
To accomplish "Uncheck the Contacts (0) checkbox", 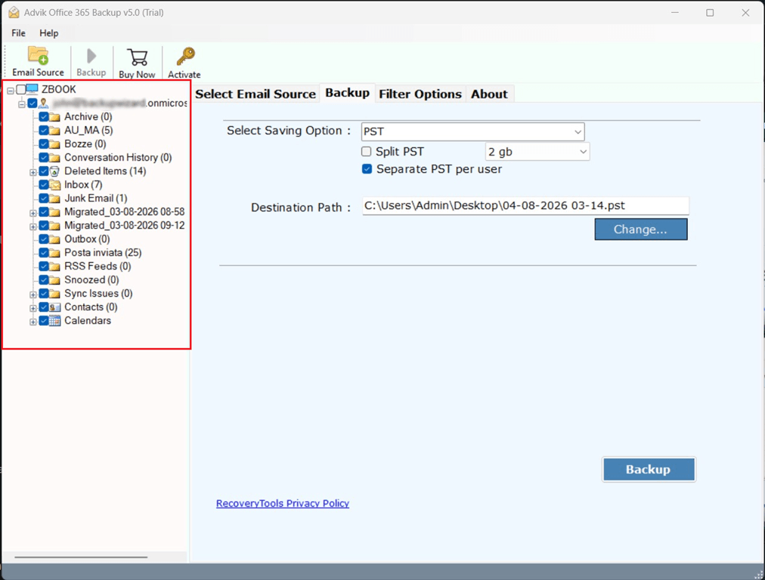I will pyautogui.click(x=43, y=307).
